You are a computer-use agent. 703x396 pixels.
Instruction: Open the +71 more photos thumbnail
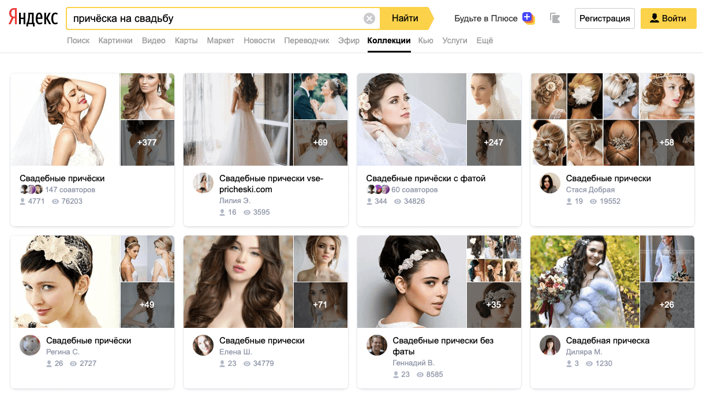point(320,305)
